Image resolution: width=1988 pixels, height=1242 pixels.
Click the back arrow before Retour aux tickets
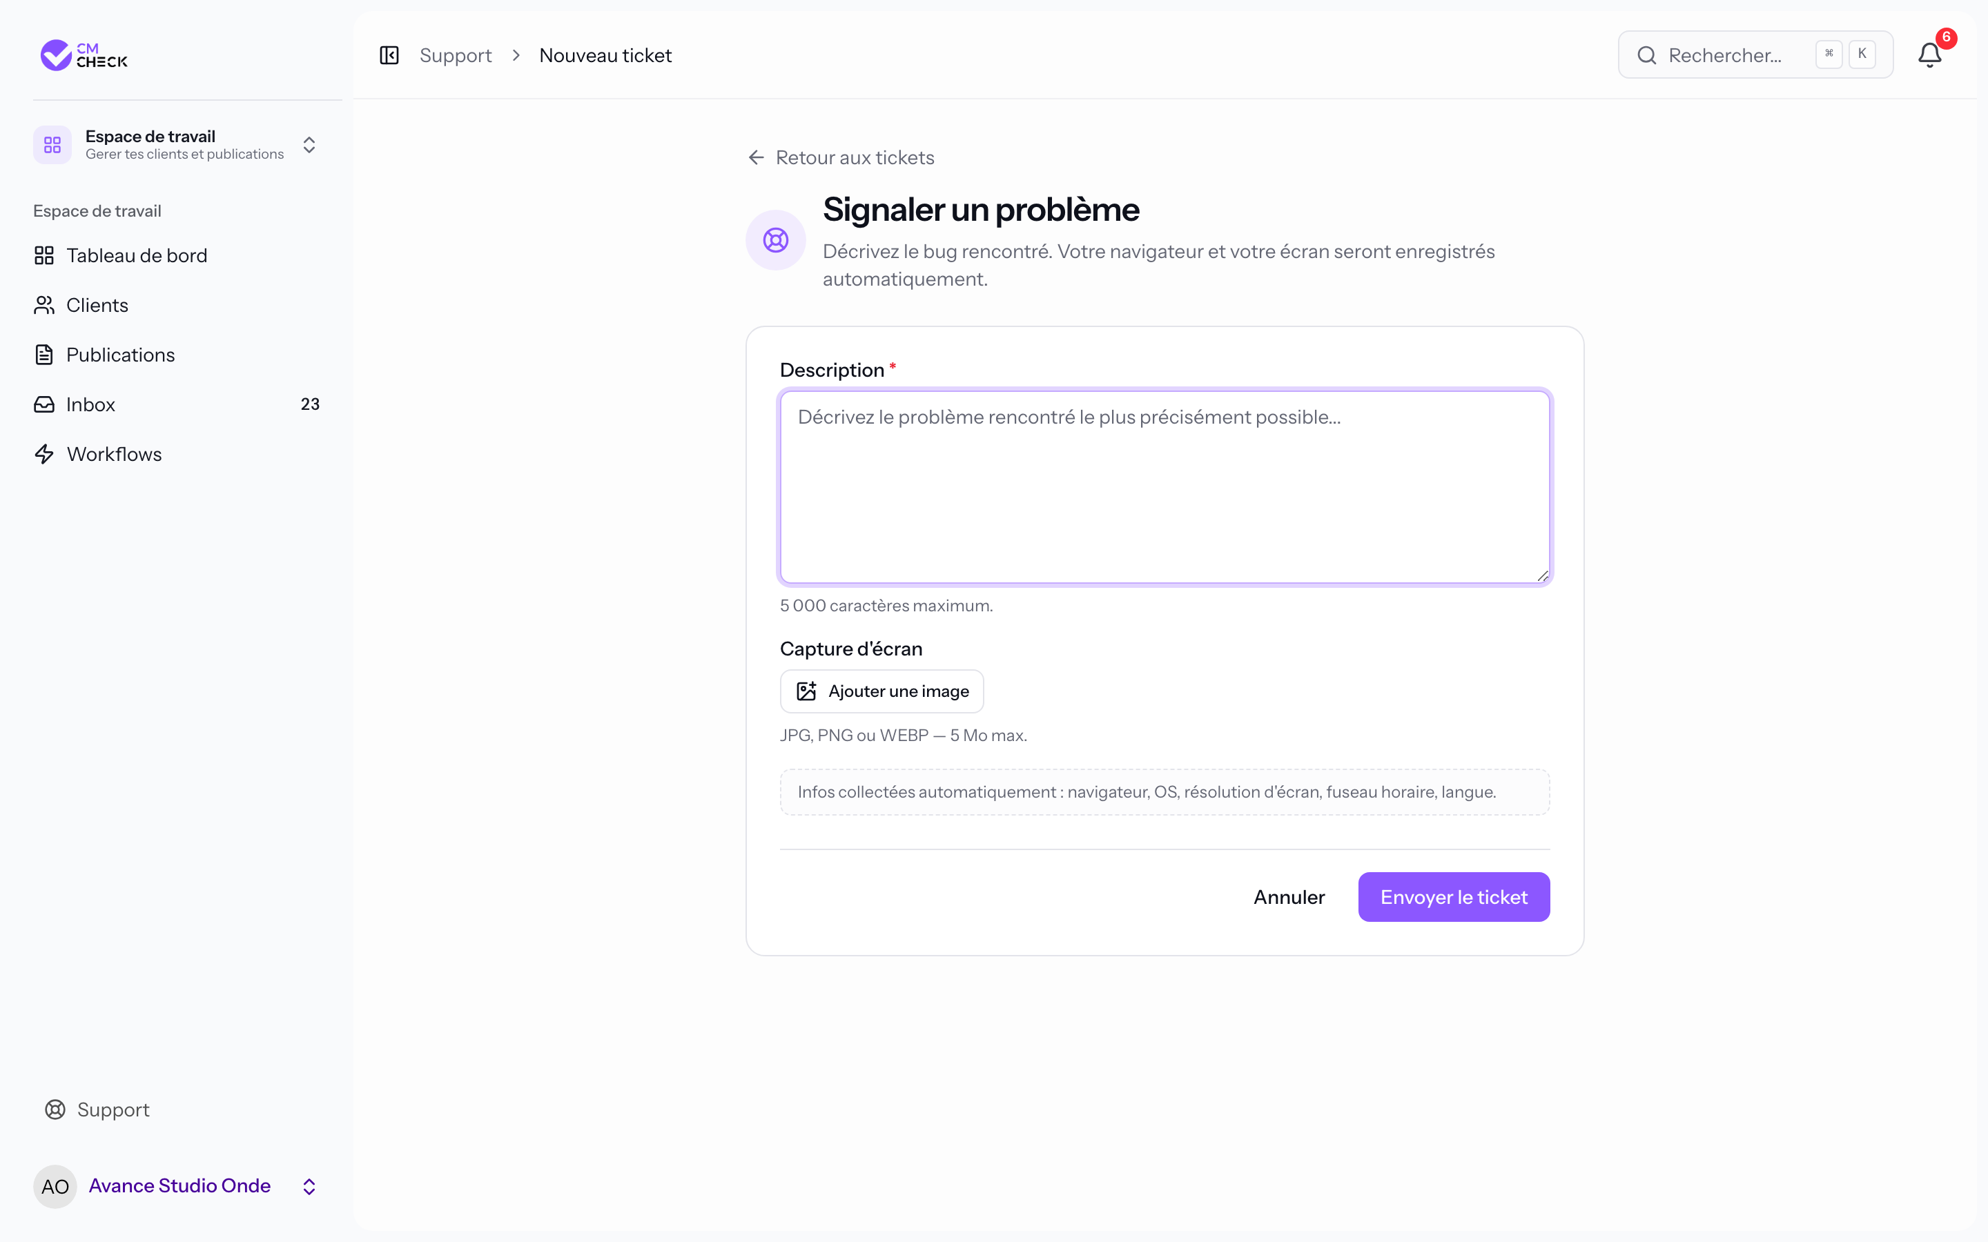click(x=757, y=157)
